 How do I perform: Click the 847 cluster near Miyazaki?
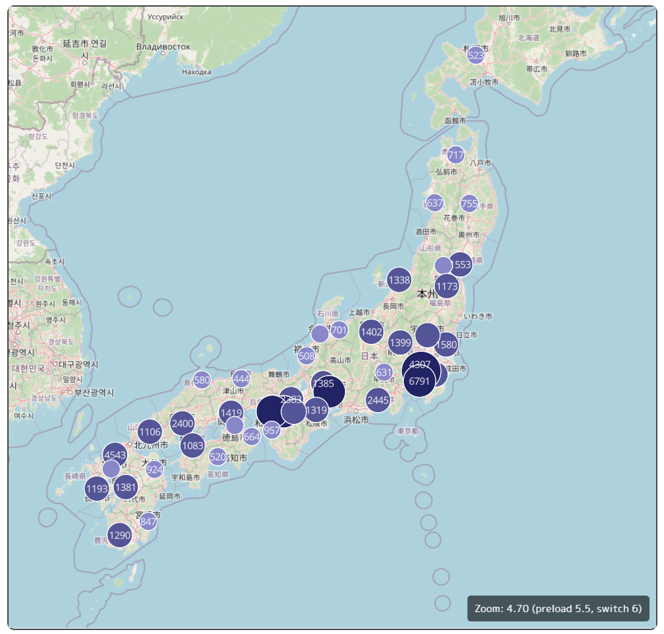click(x=148, y=522)
